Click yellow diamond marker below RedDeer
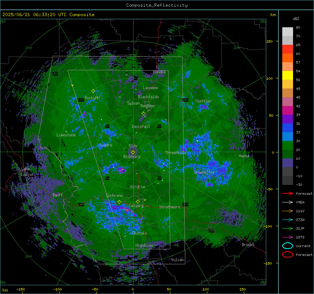The image size is (314, 294). [143, 113]
